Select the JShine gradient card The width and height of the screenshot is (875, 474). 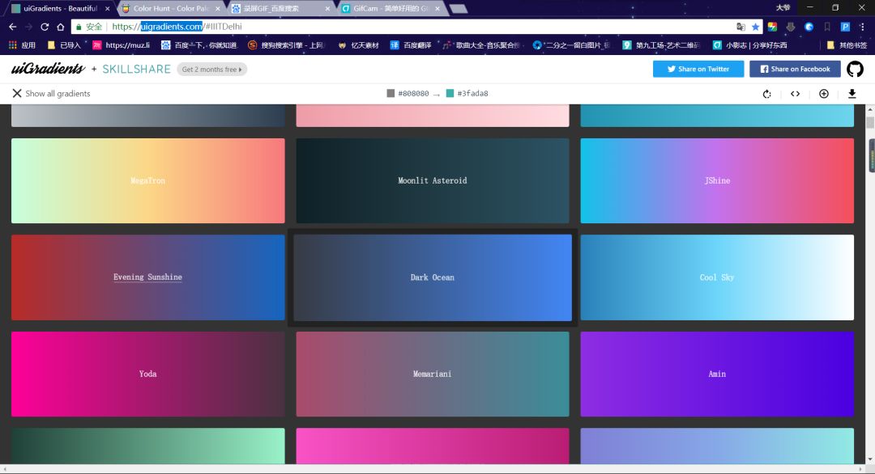[717, 180]
